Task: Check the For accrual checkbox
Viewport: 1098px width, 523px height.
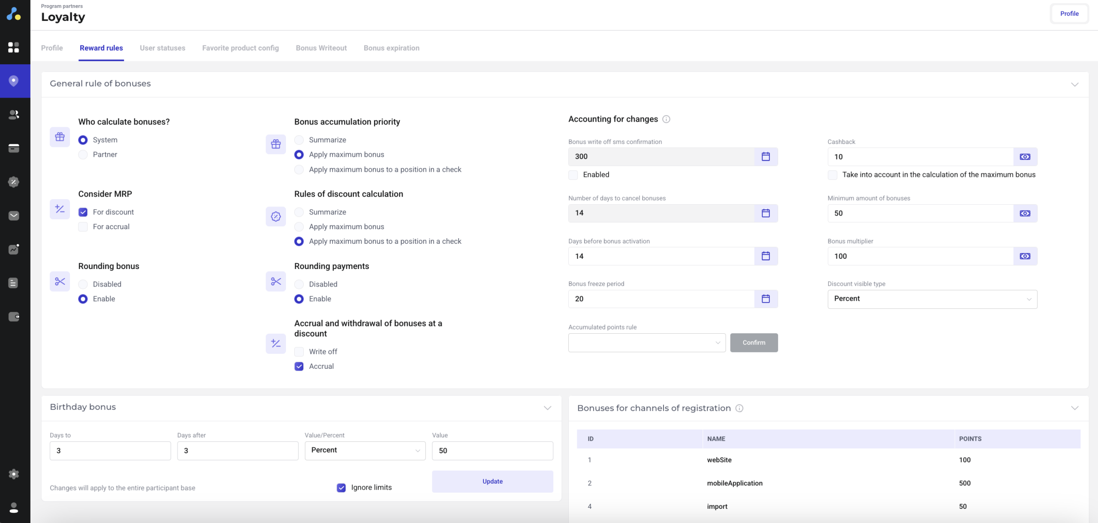Action: [83, 227]
